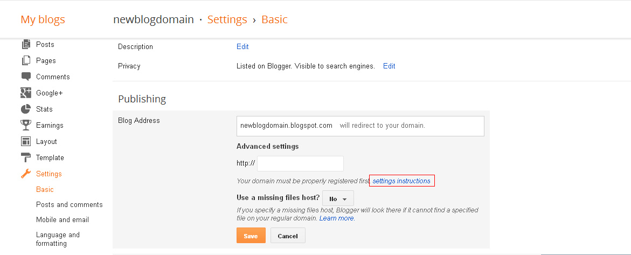Click the Template paint roller icon
Viewport: 631px width, 255px height.
click(x=26, y=157)
